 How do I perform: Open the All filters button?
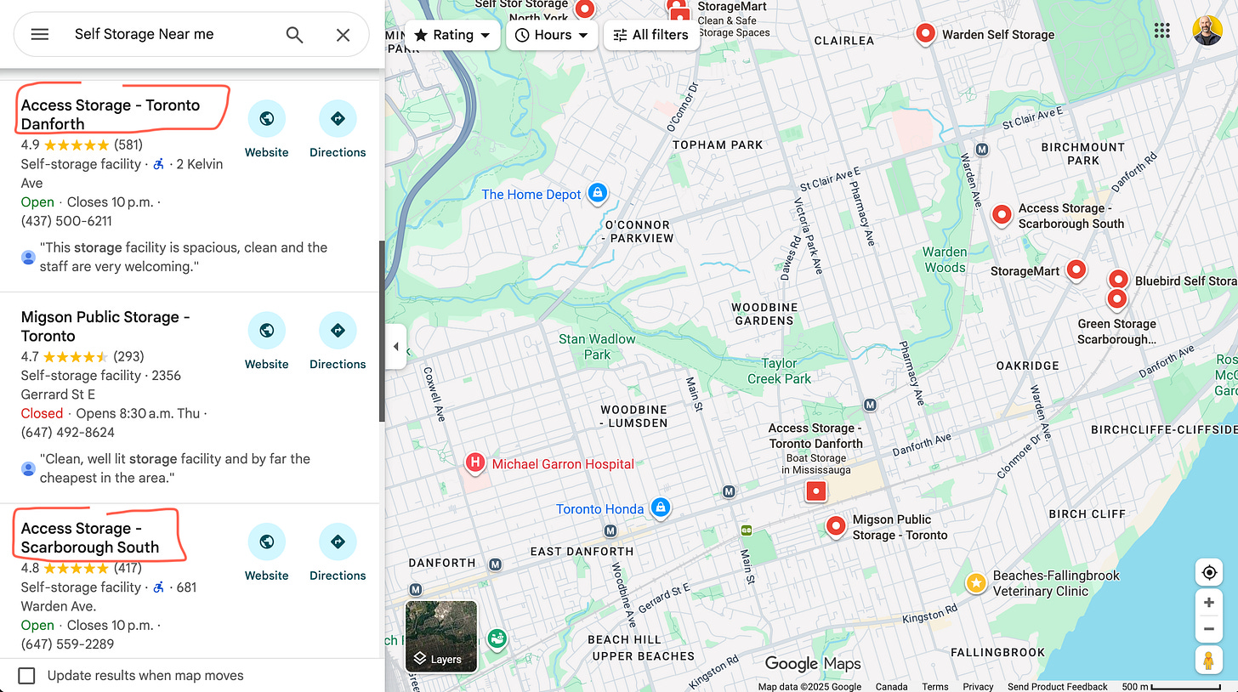651,35
